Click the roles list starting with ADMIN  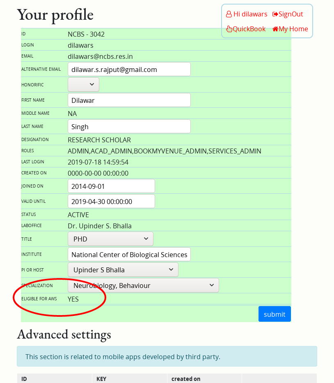pyautogui.click(x=165, y=151)
